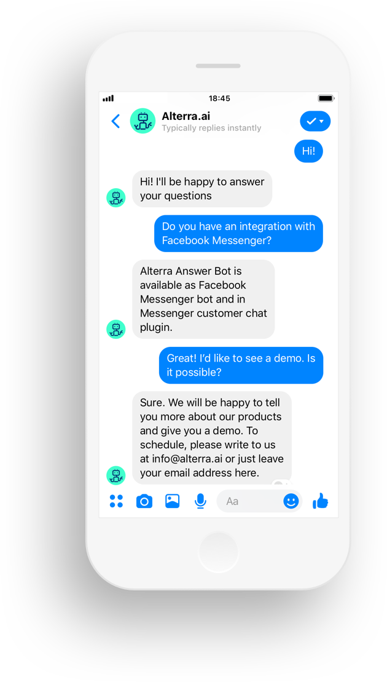
Task: Select the Facebook Messenger integration question bubble
Action: tap(238, 234)
